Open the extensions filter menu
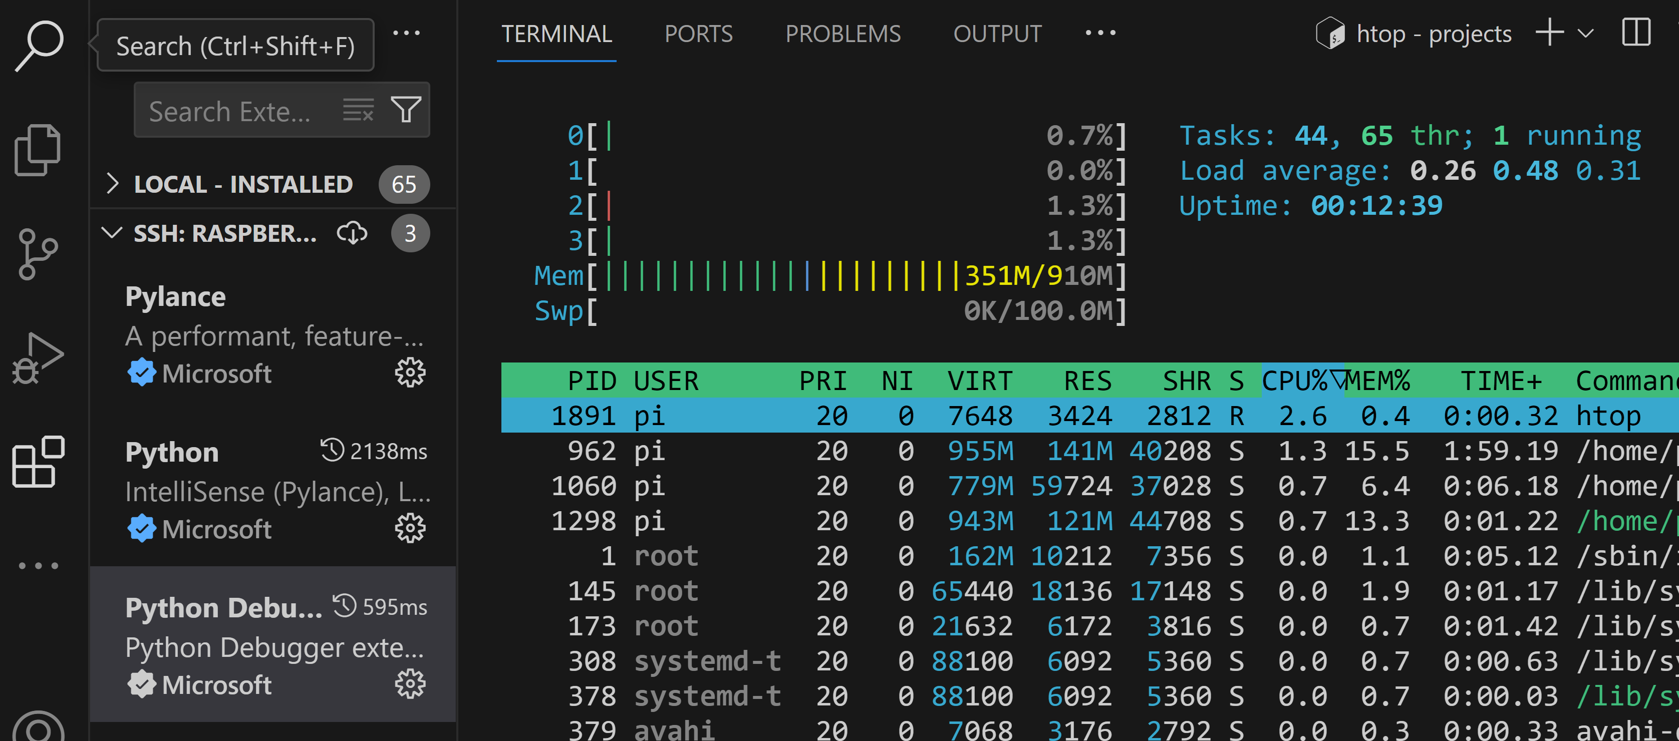This screenshot has height=741, width=1679. pyautogui.click(x=405, y=110)
